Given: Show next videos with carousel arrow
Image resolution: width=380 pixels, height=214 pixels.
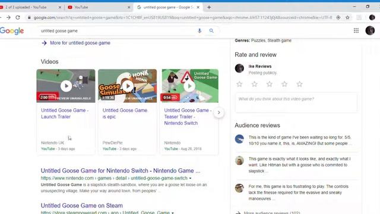Looking at the screenshot, I should [x=219, y=112].
